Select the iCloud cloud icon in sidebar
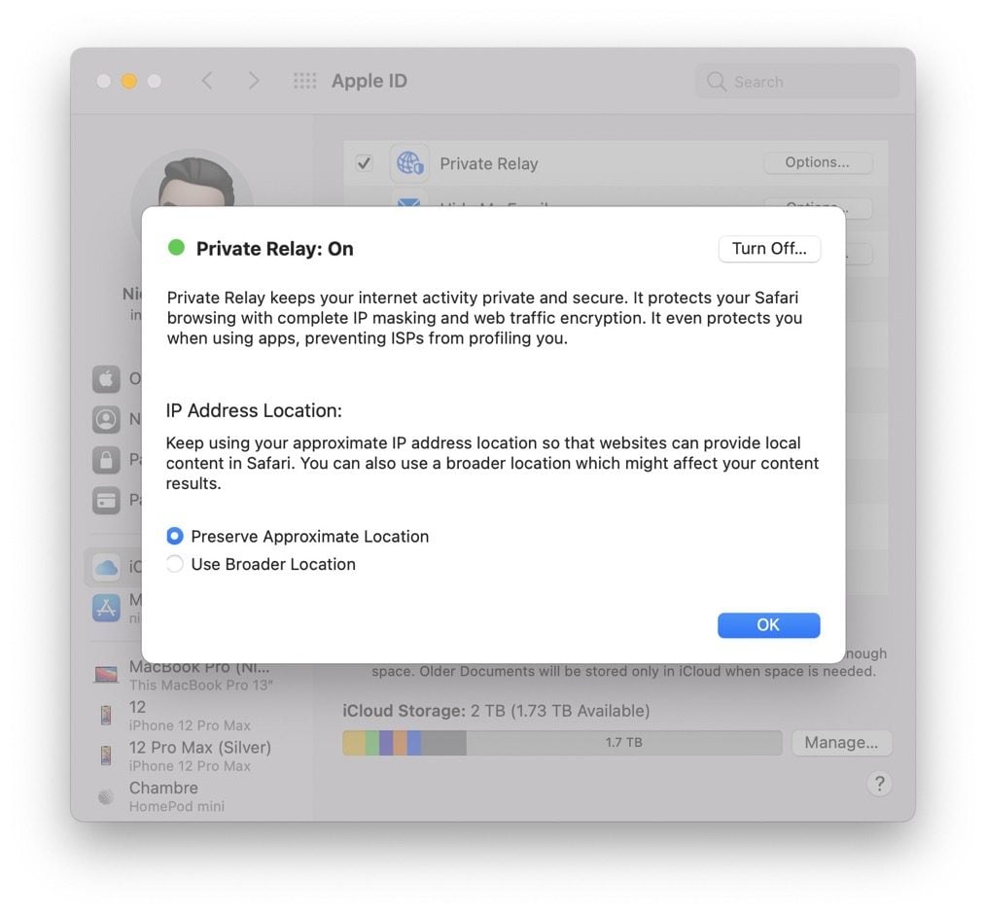This screenshot has width=986, height=915. (106, 567)
